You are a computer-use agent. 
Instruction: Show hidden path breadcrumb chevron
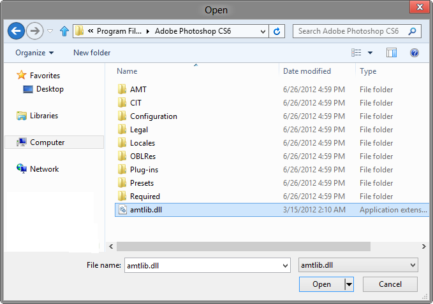pyautogui.click(x=91, y=31)
